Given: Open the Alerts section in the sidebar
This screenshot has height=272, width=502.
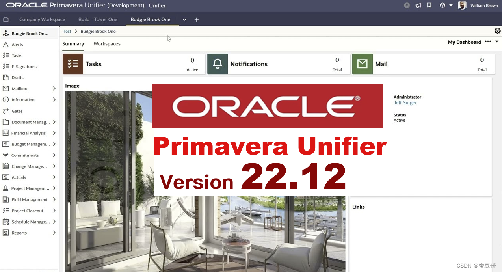Looking at the screenshot, I should (17, 44).
